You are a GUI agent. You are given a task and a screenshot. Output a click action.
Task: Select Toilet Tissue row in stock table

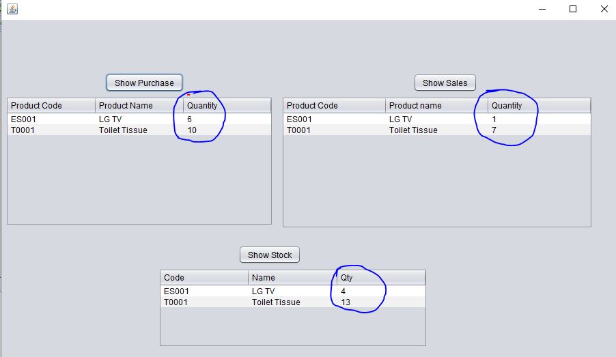293,302
